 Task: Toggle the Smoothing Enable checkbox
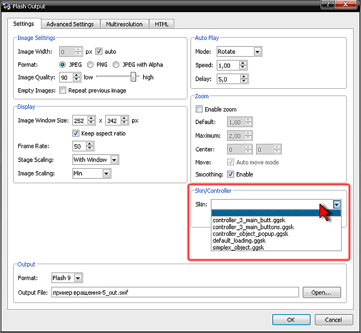coord(231,174)
